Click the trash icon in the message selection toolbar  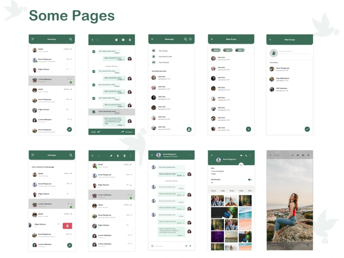(130, 40)
